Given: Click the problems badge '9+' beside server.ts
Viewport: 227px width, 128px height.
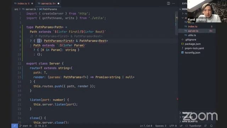Looking at the screenshot, I should [x=211, y=31].
